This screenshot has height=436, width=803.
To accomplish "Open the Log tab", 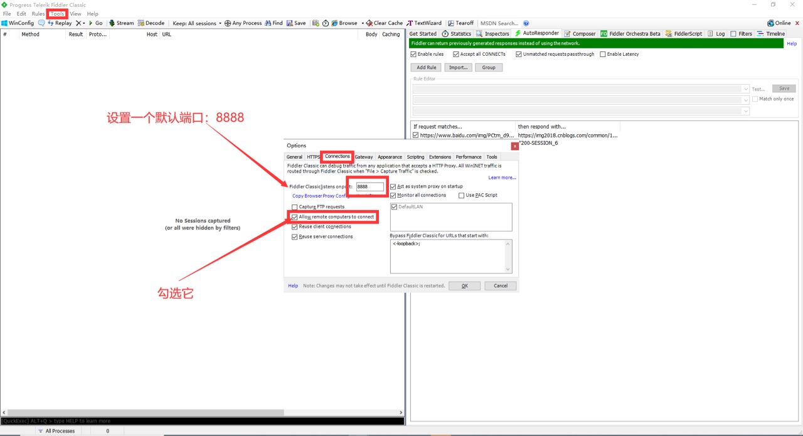I will [716, 34].
